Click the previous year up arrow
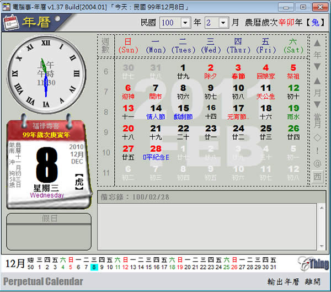Screen dimensions: 331x292 [x=317, y=43]
